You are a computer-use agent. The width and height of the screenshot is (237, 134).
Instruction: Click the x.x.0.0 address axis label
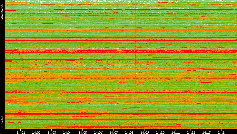(x=2, y=122)
